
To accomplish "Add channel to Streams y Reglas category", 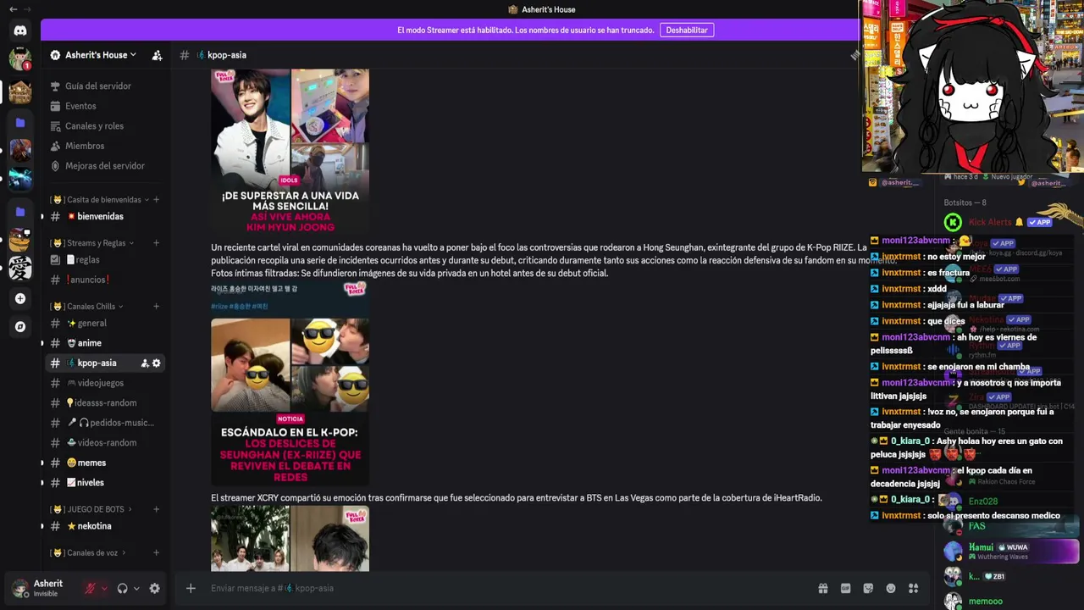I will [x=157, y=243].
